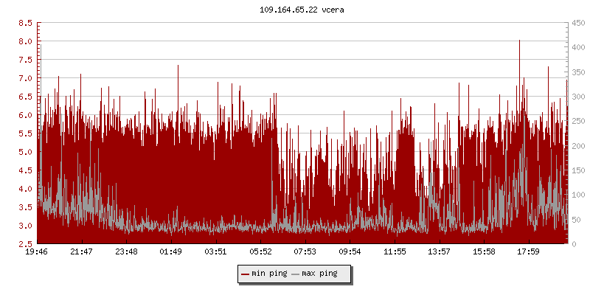Screen dimensions: 590x295
Task: Click the dark red min ping legend swatch
Action: click(245, 274)
